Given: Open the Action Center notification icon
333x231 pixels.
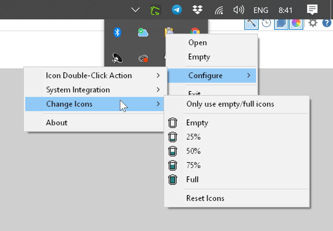Looking at the screenshot, I should point(312,10).
